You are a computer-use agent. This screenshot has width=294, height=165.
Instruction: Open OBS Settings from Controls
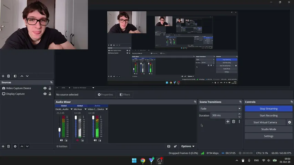click(x=268, y=136)
